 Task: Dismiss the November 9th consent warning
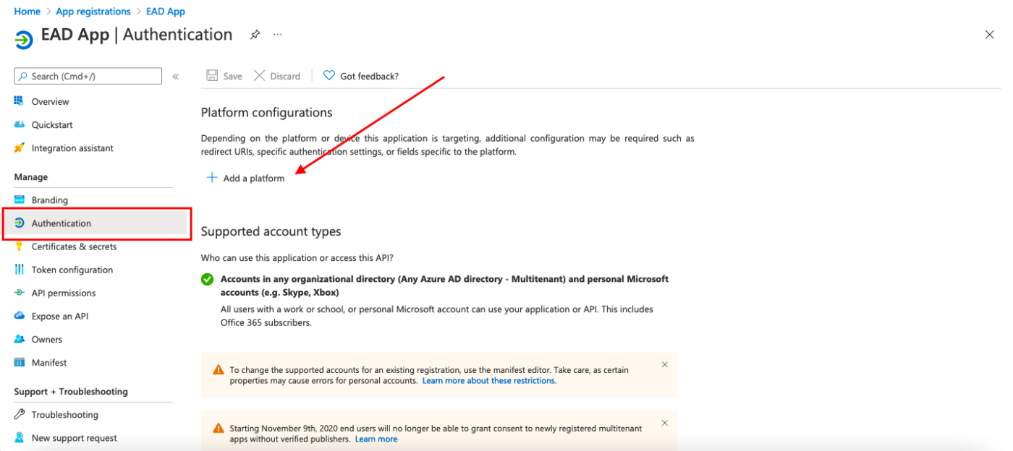pos(664,424)
